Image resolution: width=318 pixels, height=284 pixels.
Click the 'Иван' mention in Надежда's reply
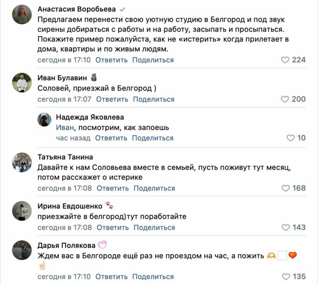tap(64, 128)
